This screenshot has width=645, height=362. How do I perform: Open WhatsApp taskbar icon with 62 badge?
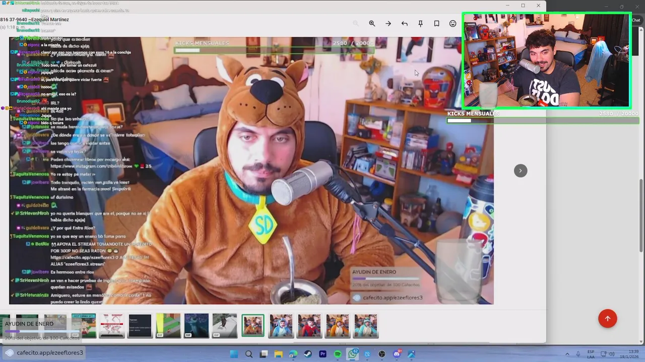click(353, 354)
